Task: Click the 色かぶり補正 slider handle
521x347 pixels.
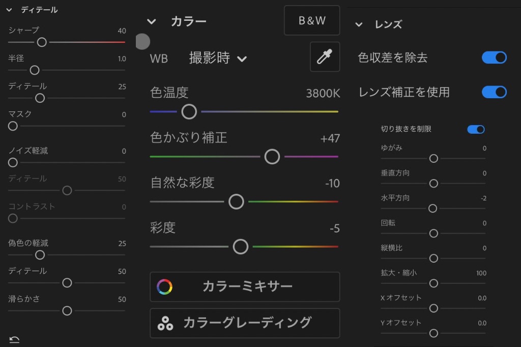Action: 272,157
